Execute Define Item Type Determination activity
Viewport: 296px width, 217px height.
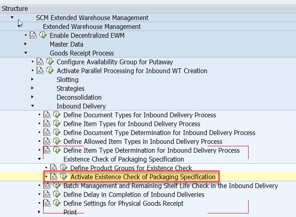point(57,150)
